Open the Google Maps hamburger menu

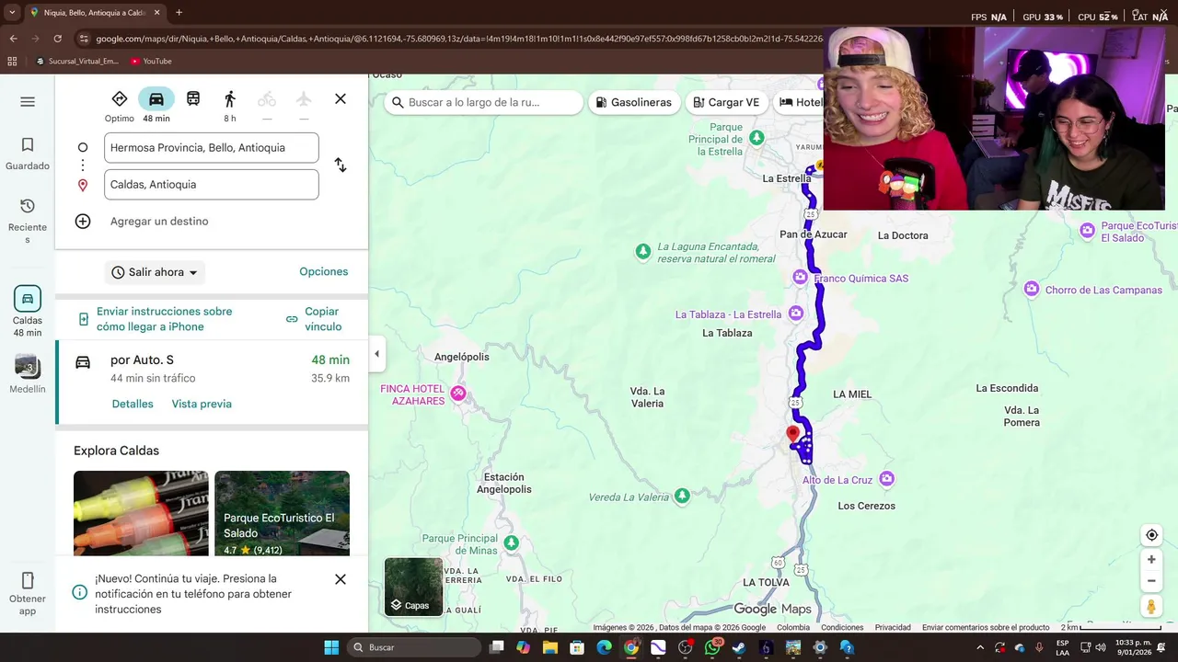28,101
